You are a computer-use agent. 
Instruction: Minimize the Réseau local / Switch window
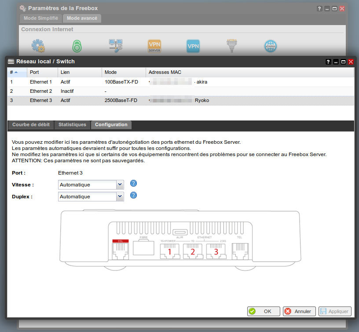pos(336,62)
